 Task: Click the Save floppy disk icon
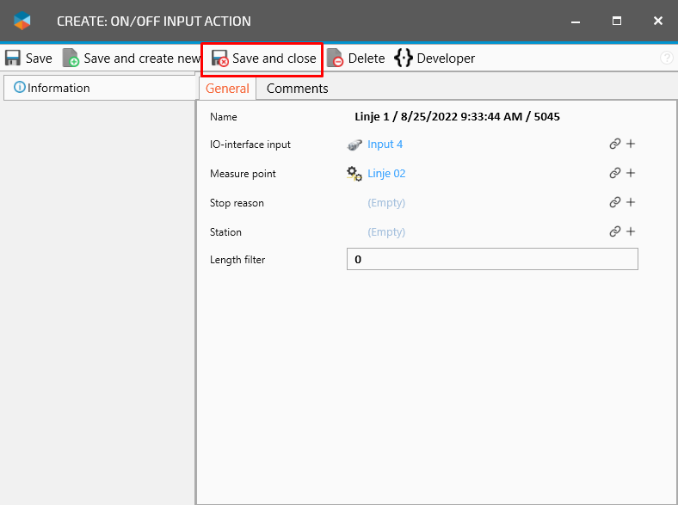[x=13, y=59]
